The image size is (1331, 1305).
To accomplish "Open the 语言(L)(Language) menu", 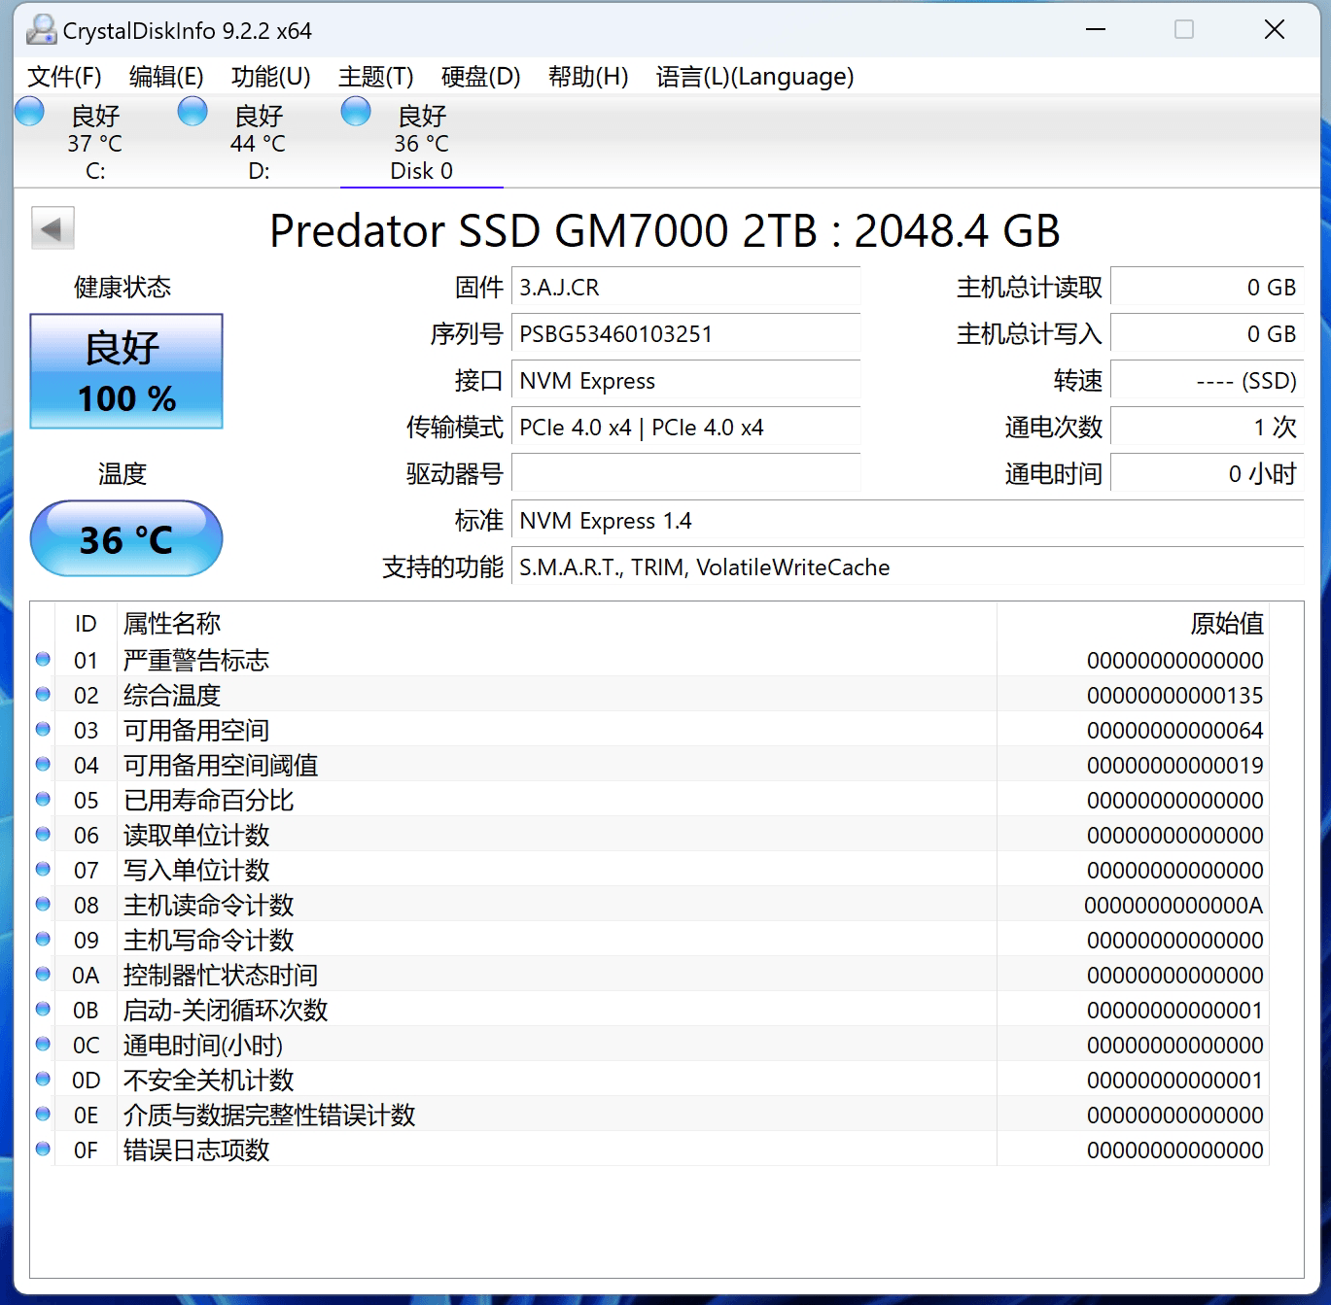I will pyautogui.click(x=755, y=77).
